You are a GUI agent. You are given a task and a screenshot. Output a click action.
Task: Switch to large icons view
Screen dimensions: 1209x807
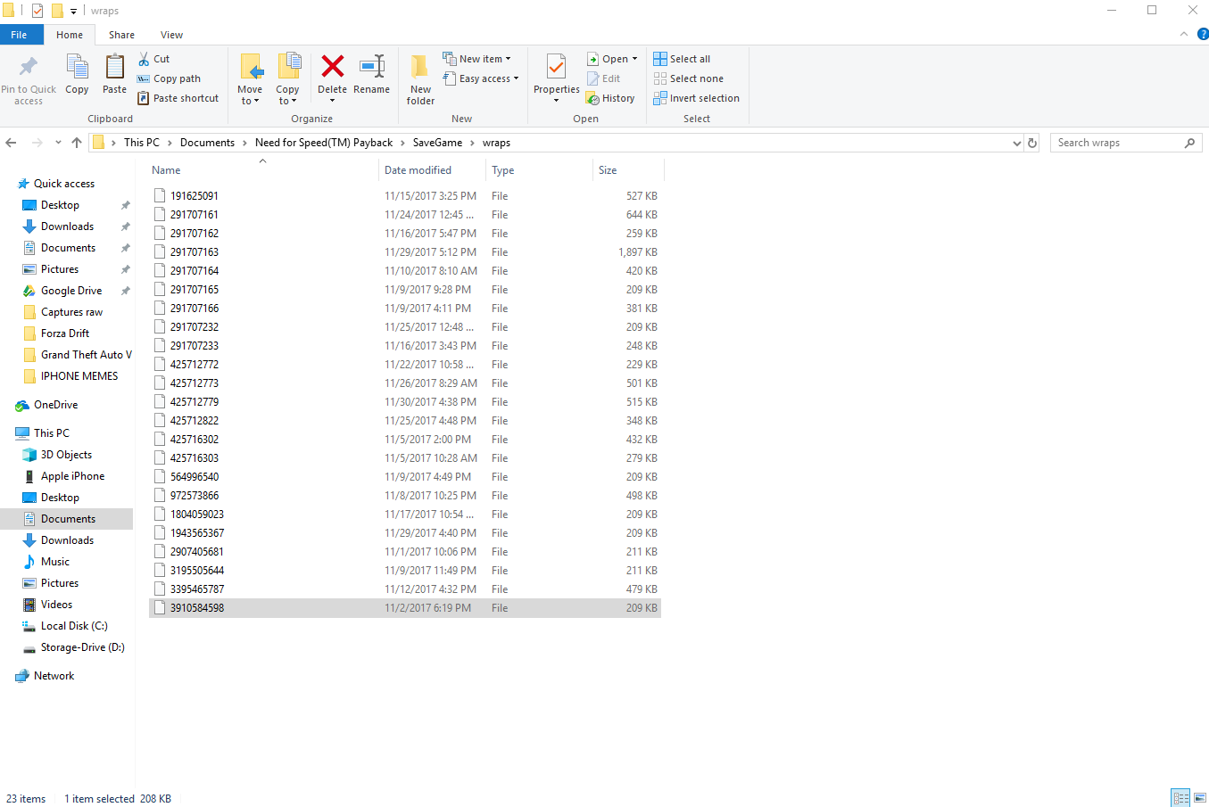(1200, 797)
